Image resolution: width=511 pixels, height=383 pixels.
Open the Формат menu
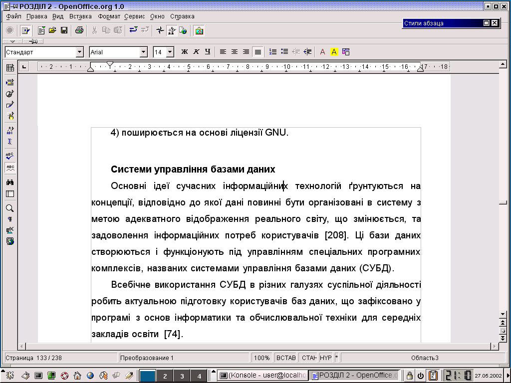click(109, 16)
